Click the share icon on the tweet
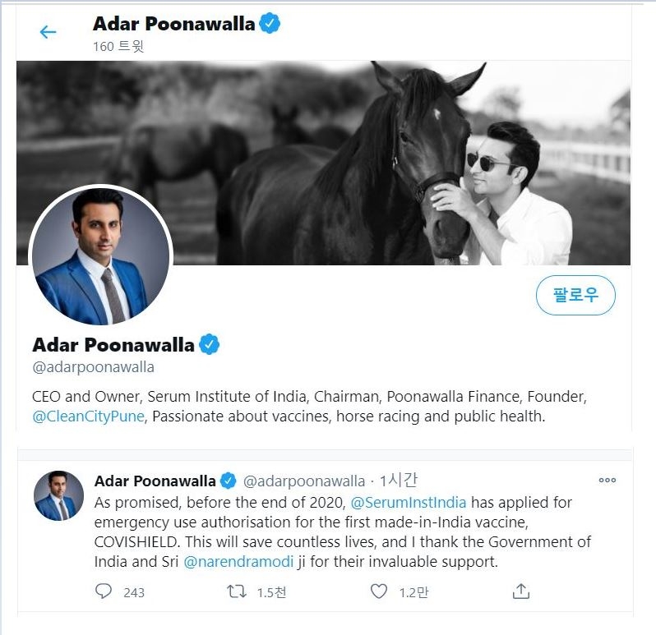The height and width of the screenshot is (635, 656). pos(520,591)
